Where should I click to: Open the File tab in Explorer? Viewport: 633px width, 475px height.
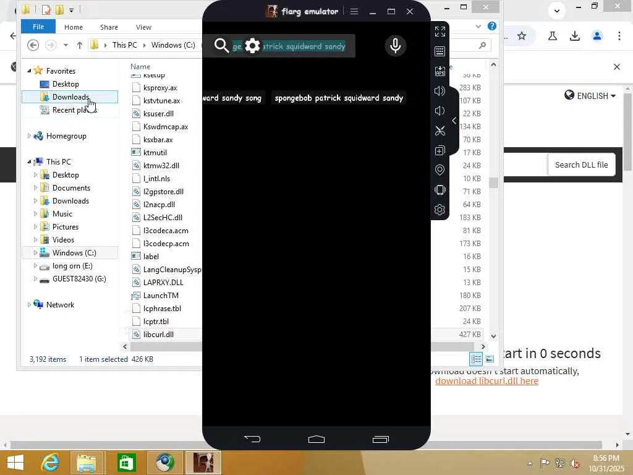[38, 27]
